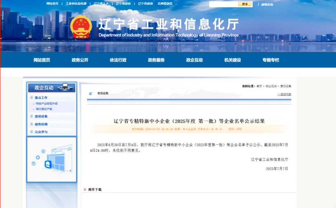Click the arrow icon before 重点工作

point(32,98)
